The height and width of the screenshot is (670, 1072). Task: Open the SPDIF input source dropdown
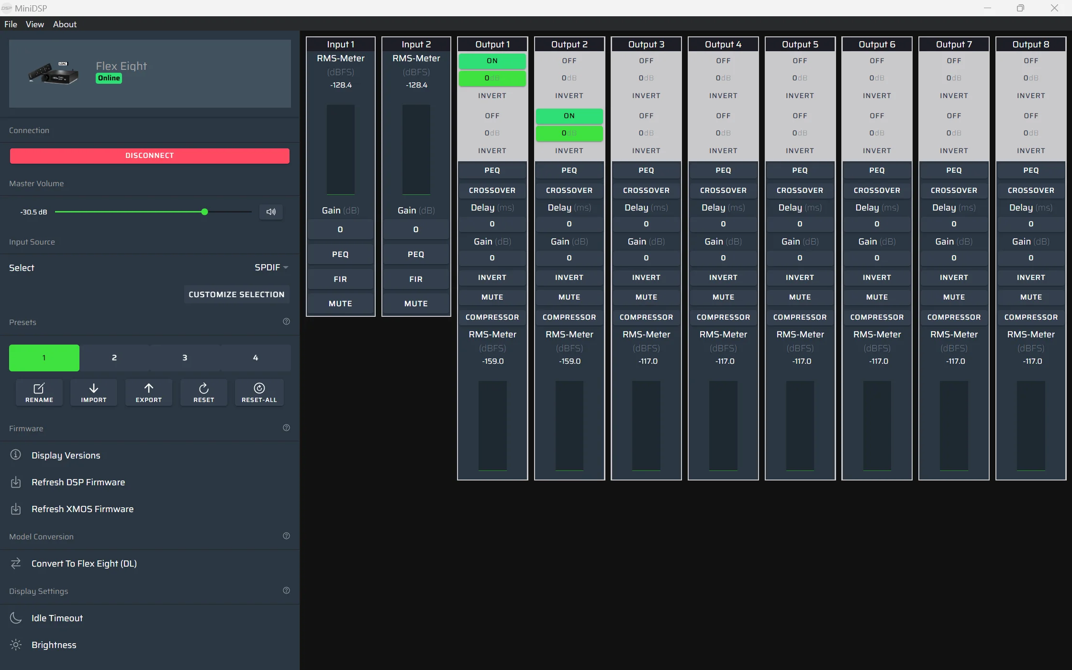(271, 268)
